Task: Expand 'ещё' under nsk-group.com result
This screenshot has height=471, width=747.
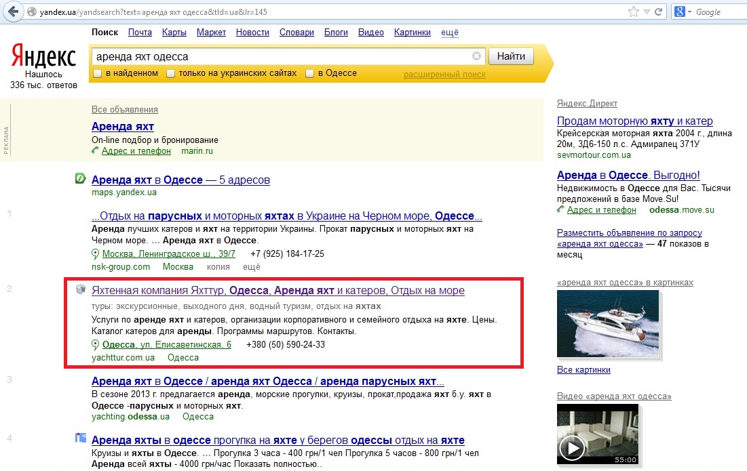Action: tap(252, 267)
